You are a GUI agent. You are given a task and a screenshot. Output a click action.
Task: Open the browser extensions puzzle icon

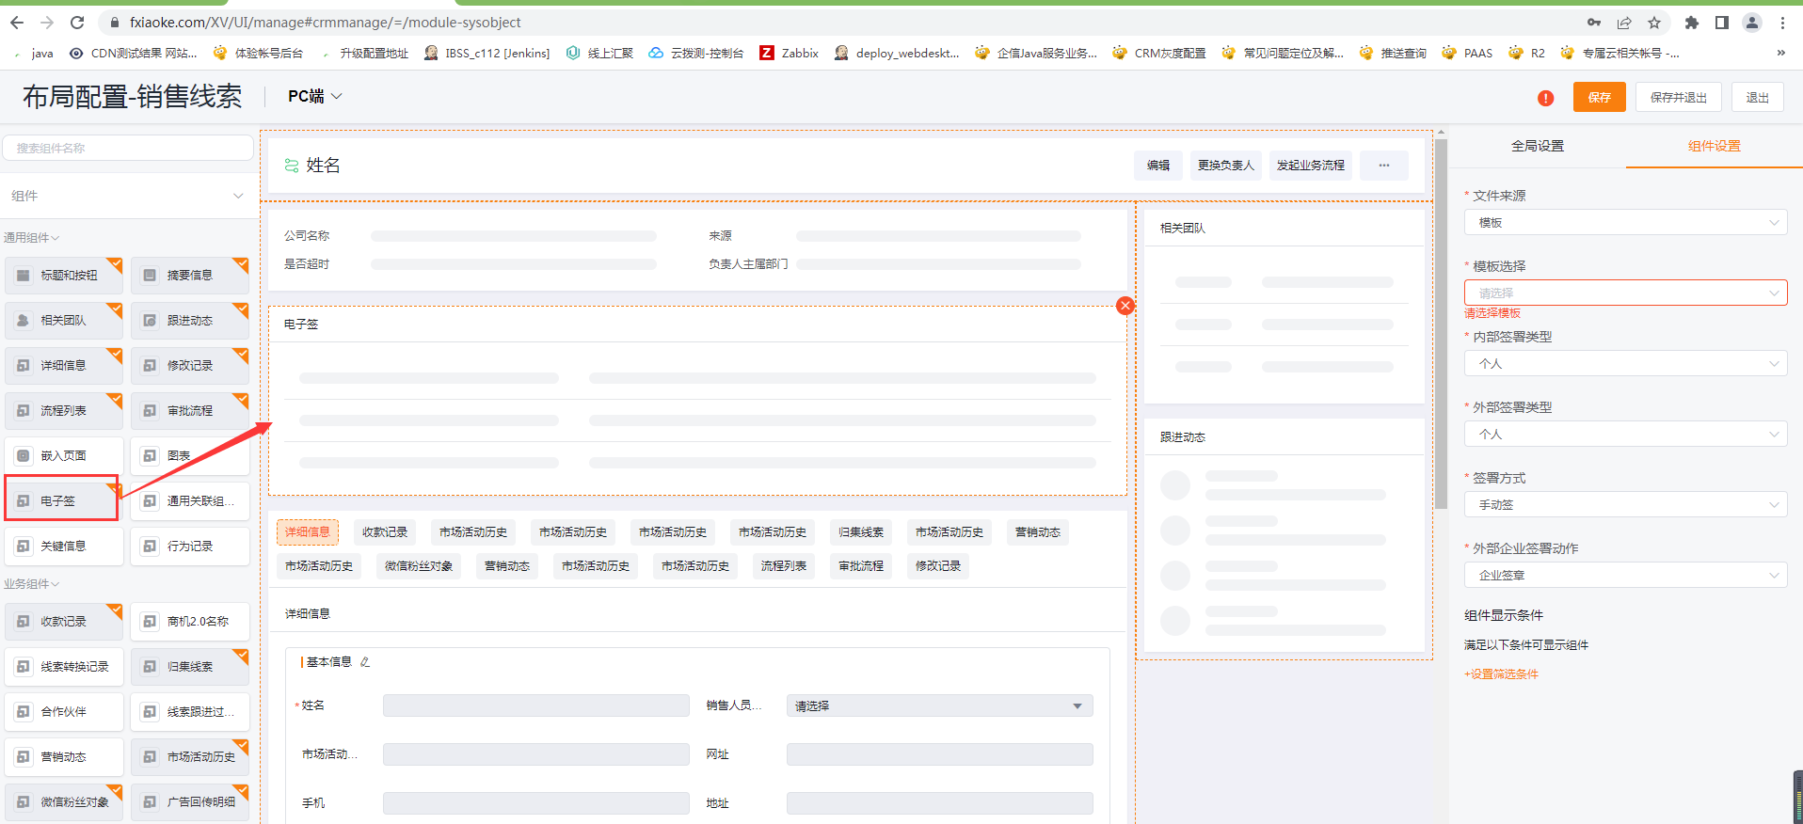coord(1692,23)
